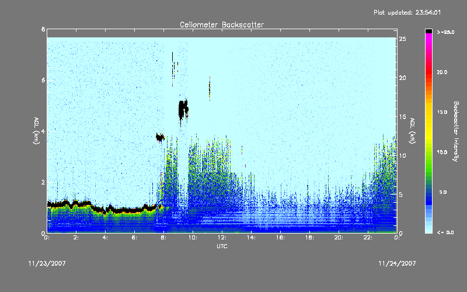Click the red 20.0 level on colorbar
Viewport: 467px width, 292px height.
[428, 72]
